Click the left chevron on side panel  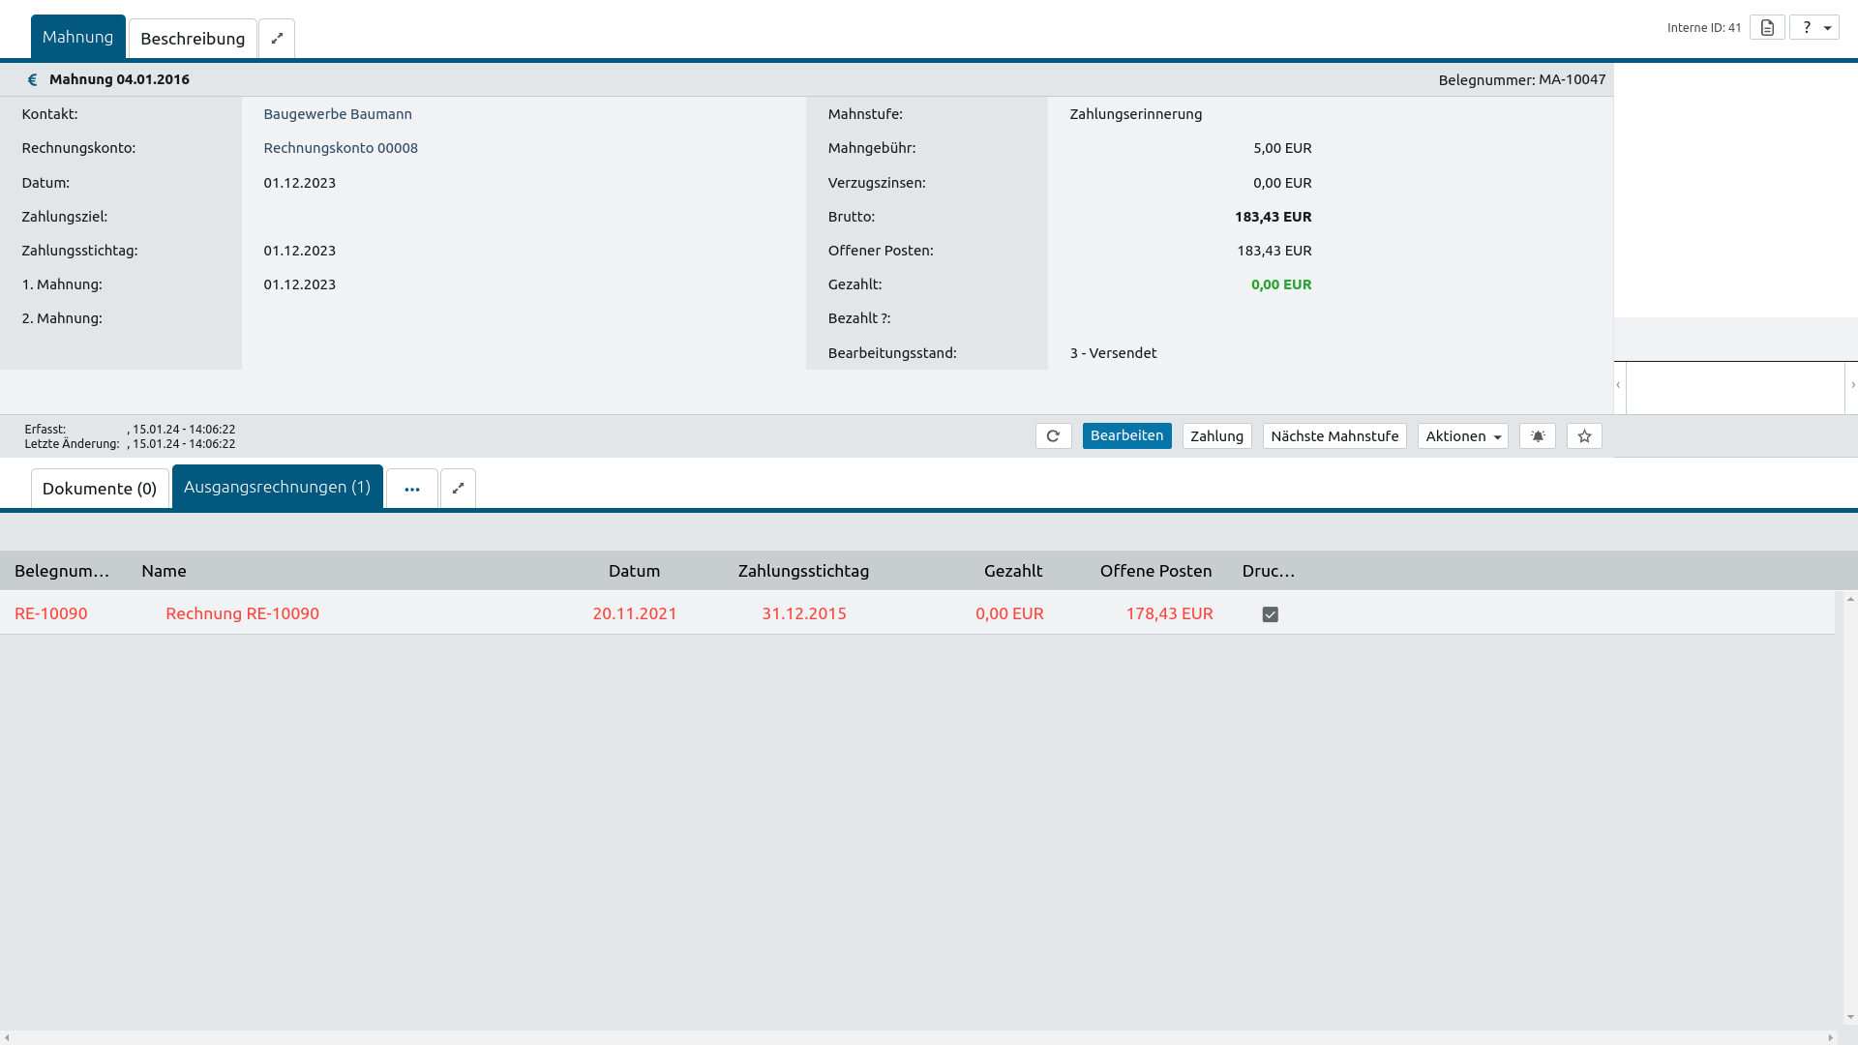[1618, 385]
